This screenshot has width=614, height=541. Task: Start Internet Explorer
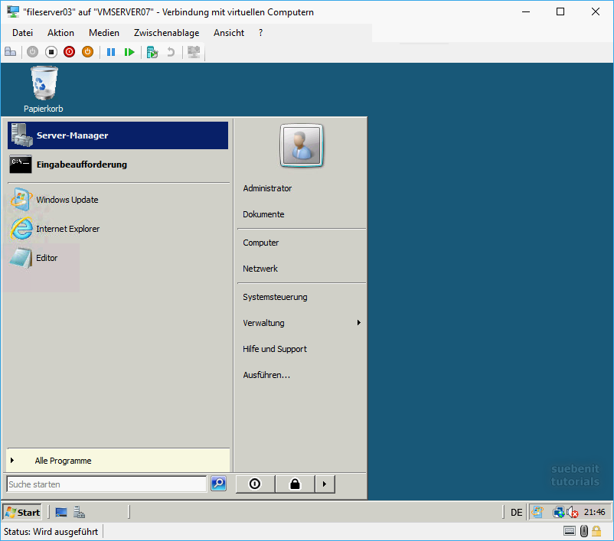click(118, 229)
